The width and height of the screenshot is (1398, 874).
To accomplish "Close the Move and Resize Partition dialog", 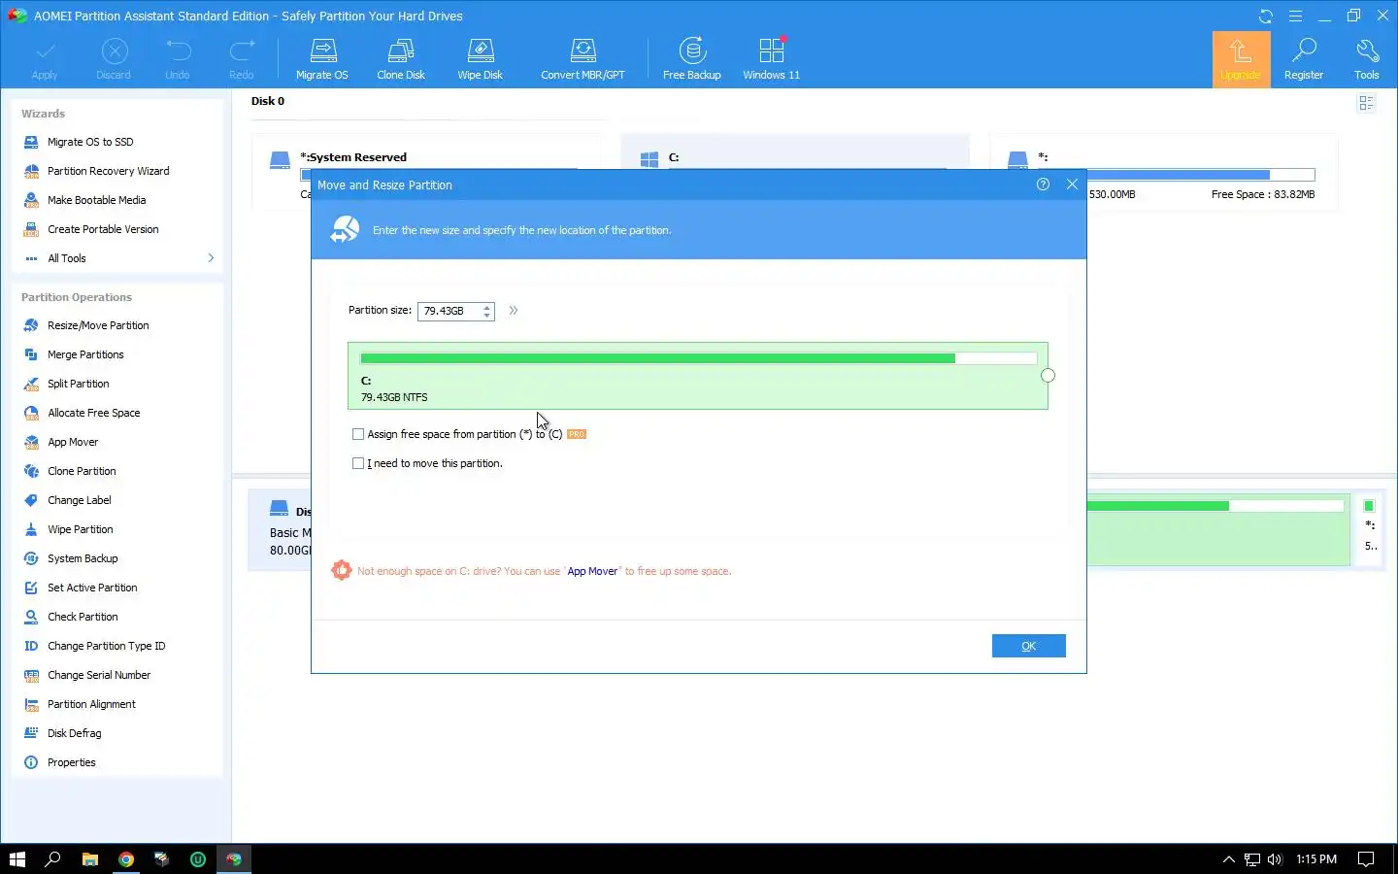I will click(x=1072, y=185).
